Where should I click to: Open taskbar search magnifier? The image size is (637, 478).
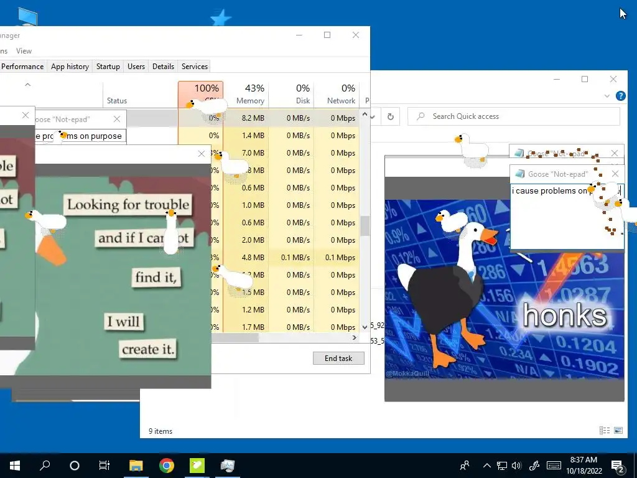point(45,466)
